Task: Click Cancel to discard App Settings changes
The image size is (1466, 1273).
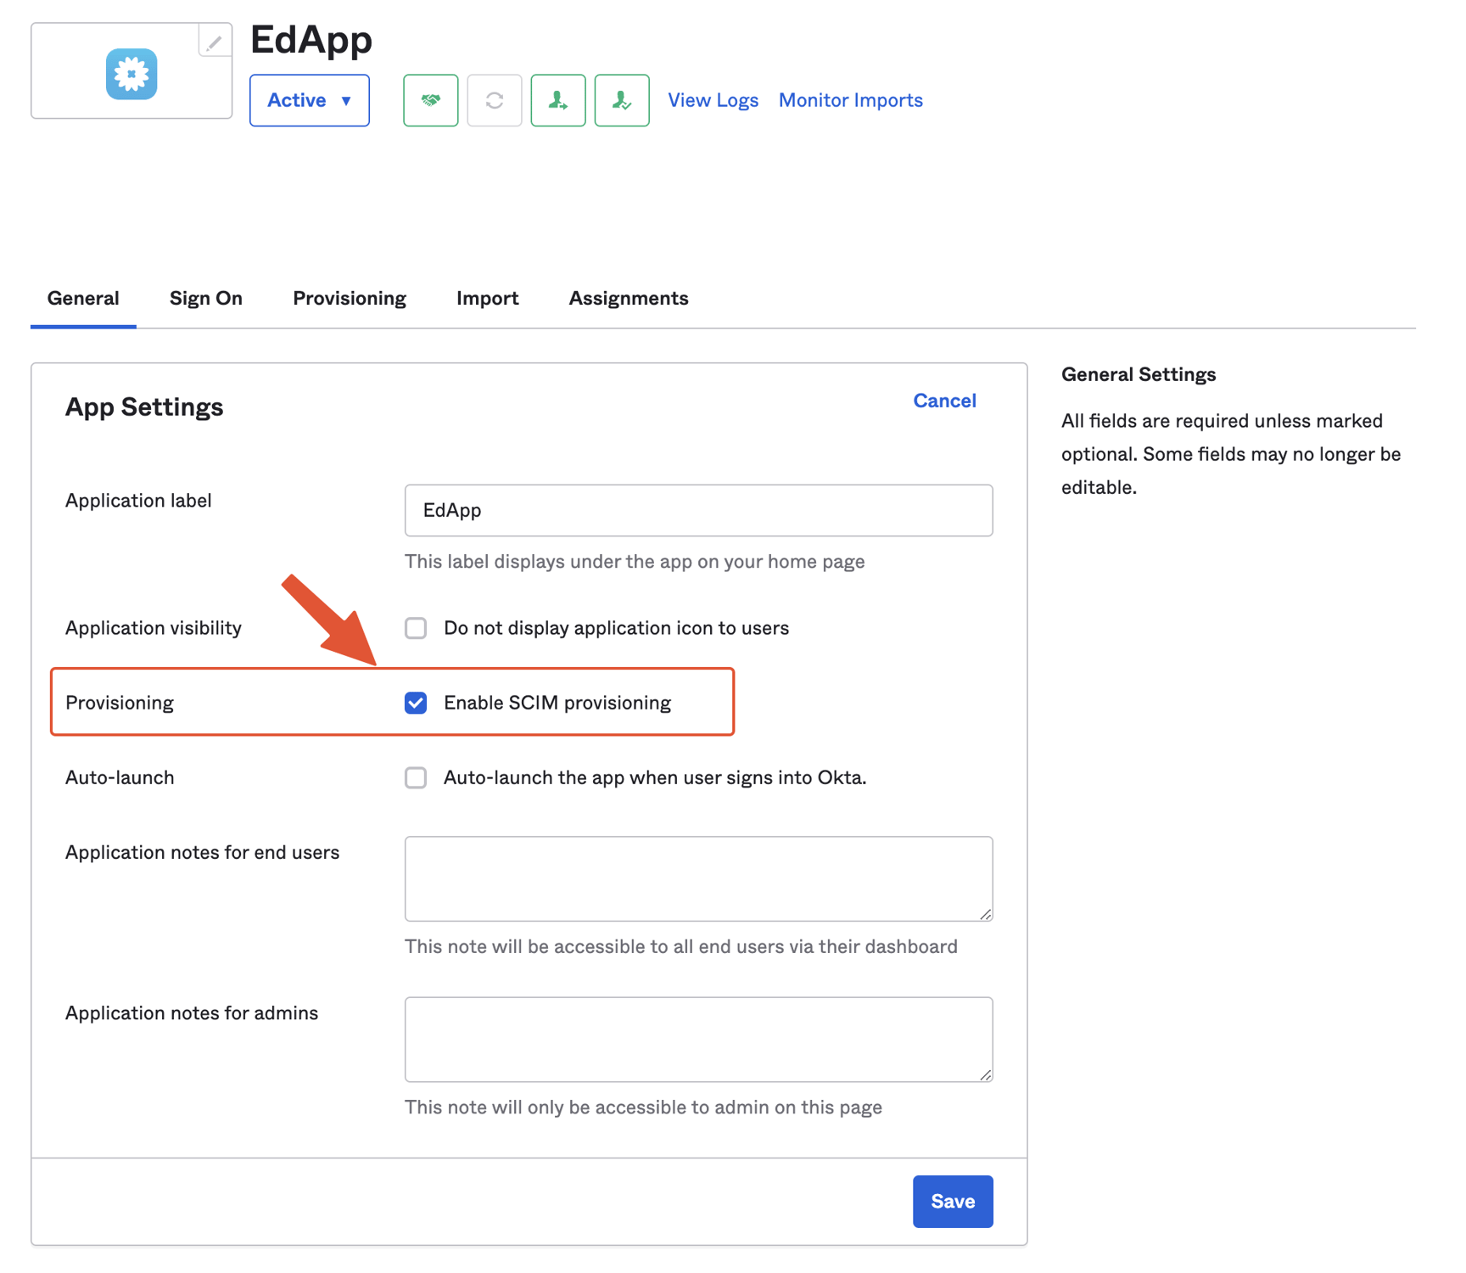Action: click(x=944, y=401)
